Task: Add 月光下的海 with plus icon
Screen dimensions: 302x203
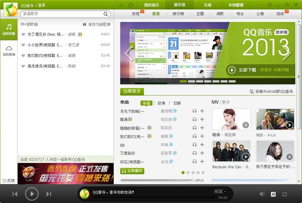Action: click(x=202, y=111)
